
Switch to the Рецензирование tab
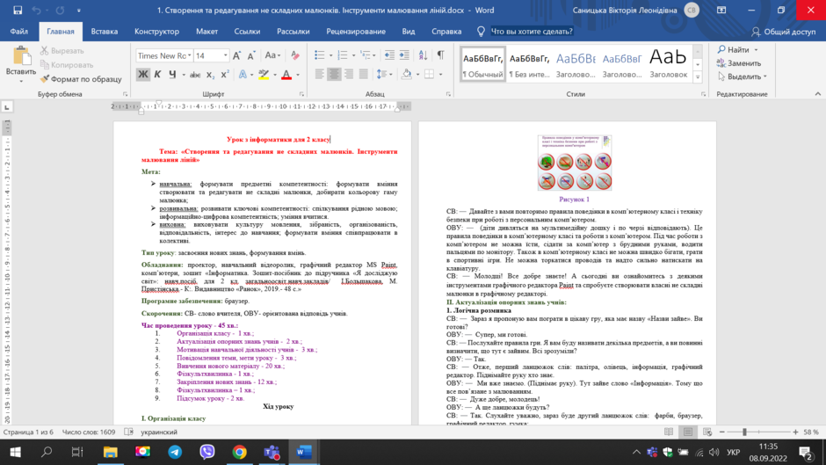coord(356,32)
